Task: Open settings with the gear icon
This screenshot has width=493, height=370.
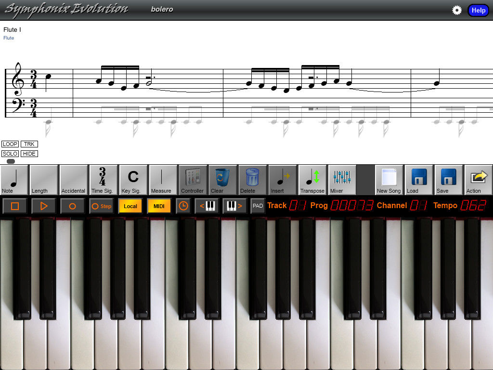Action: [x=456, y=11]
